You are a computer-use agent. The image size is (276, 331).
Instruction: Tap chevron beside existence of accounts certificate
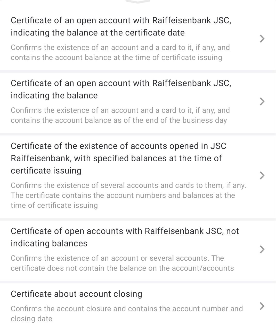262,175
